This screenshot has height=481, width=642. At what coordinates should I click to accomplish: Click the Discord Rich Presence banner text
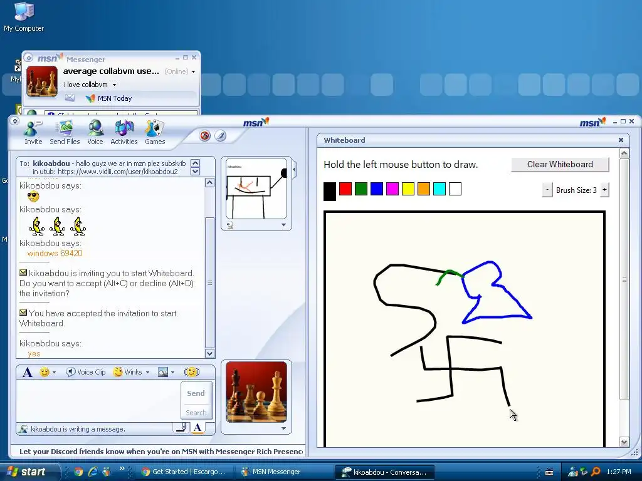point(161,452)
